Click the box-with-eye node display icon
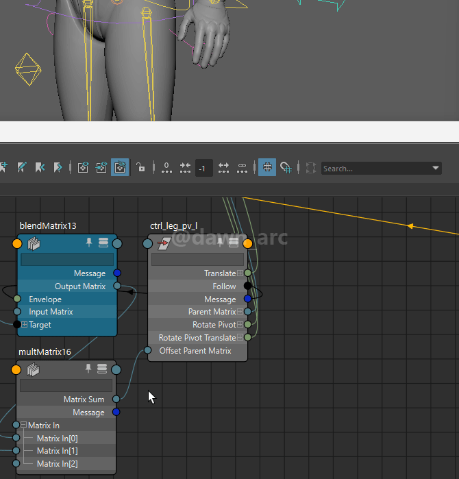Screen dimensions: 459x479 coord(83,167)
